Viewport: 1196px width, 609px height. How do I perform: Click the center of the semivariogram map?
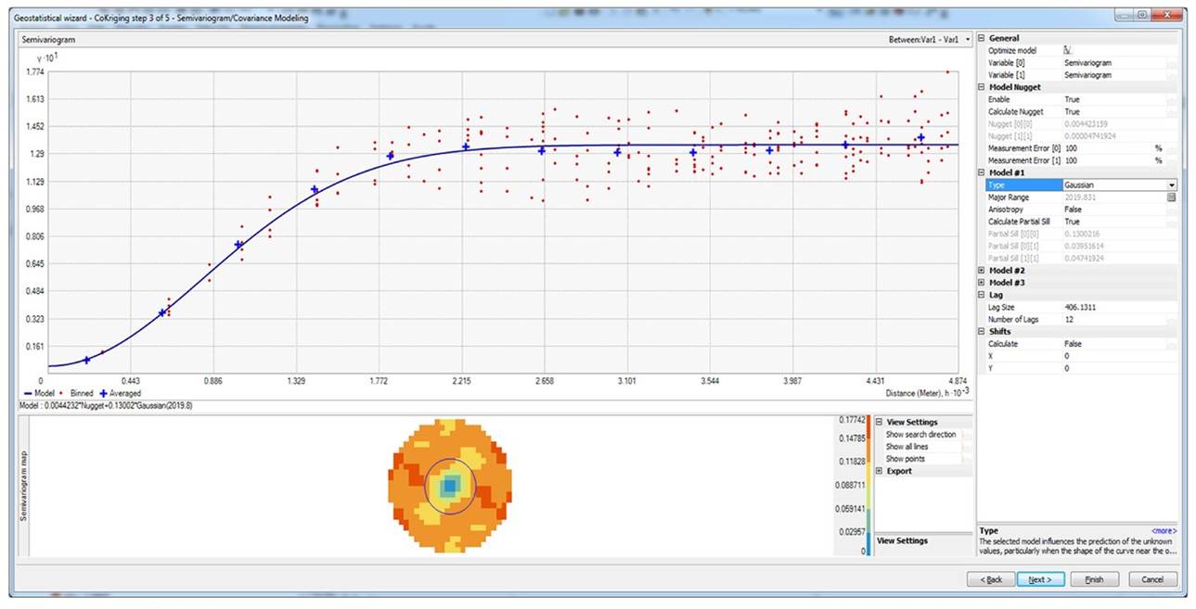[450, 485]
